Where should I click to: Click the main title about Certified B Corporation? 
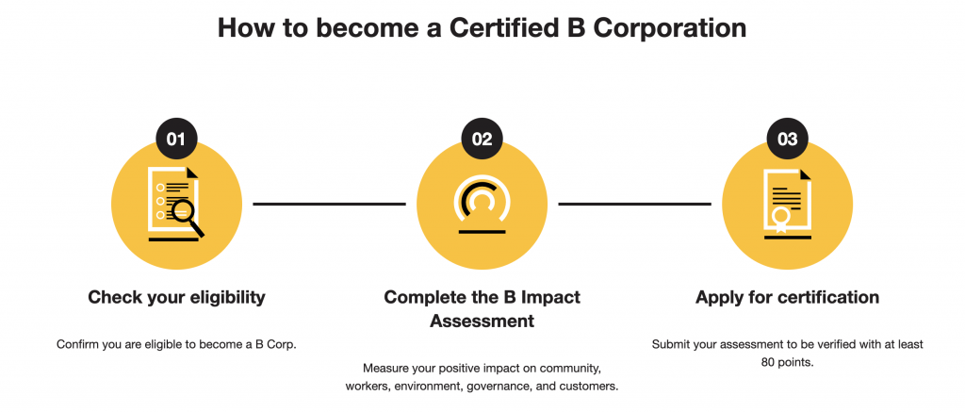pyautogui.click(x=482, y=28)
